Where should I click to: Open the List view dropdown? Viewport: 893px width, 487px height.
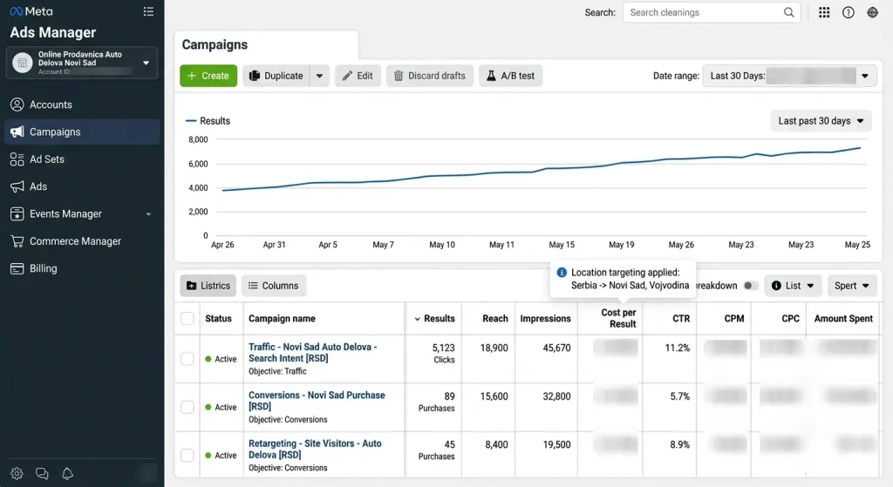point(793,286)
